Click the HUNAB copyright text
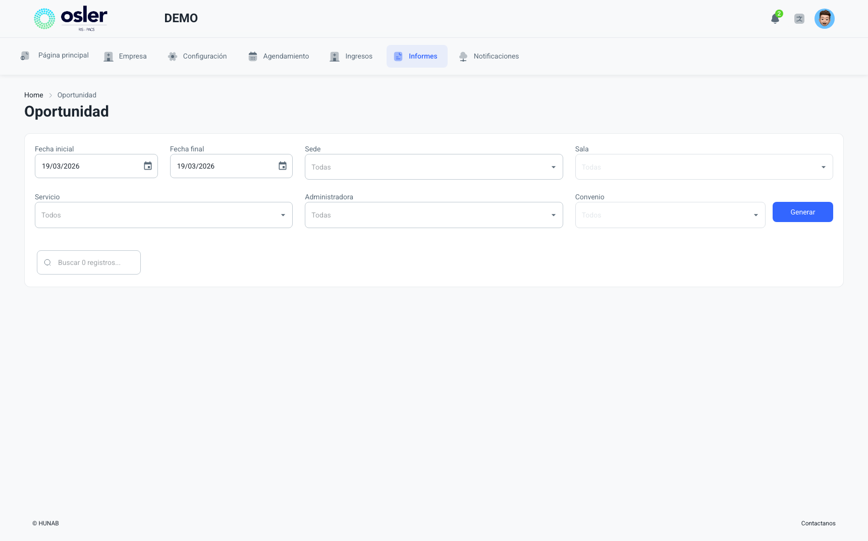 [45, 523]
